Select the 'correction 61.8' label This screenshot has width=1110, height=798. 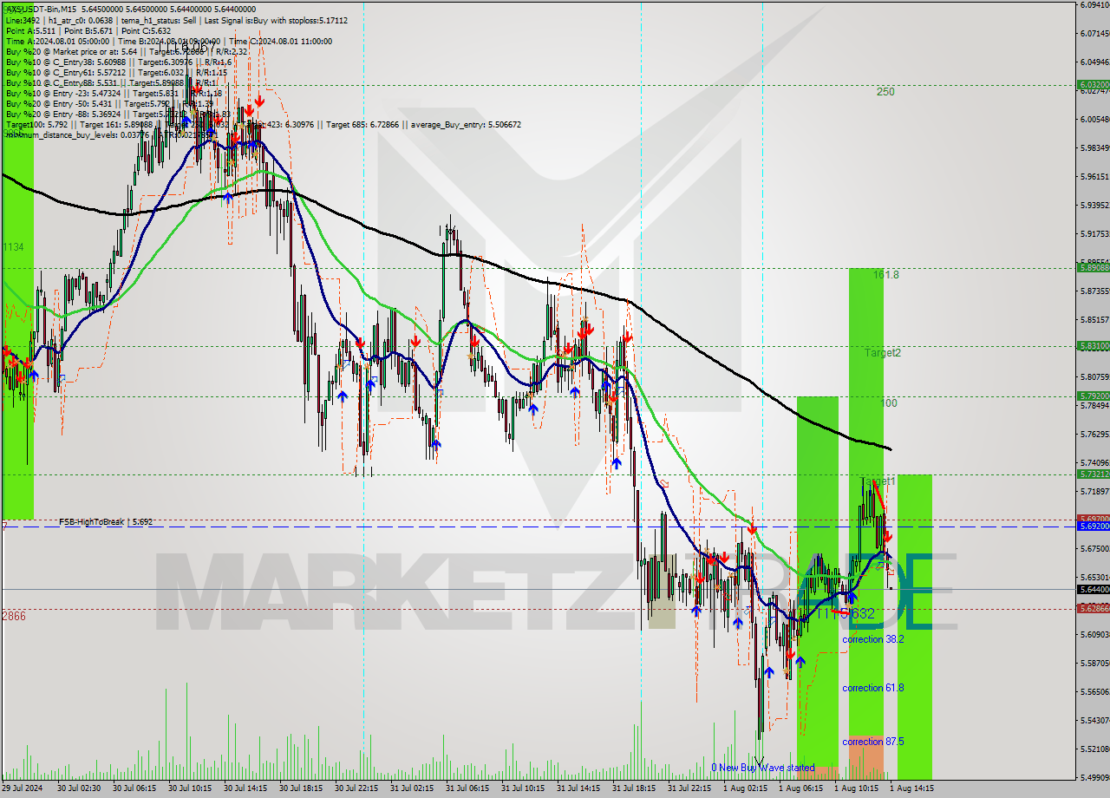873,688
